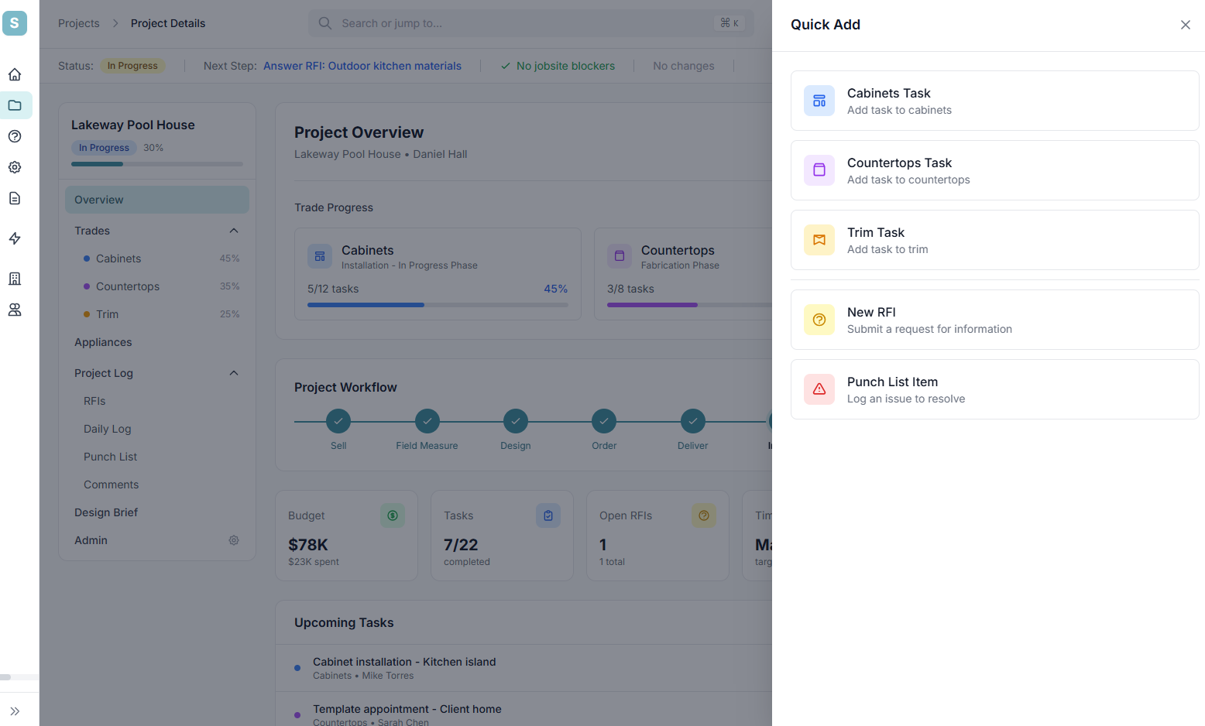Collapse the Project Log section
Screen dimensions: 1205x726
[x=233, y=372]
